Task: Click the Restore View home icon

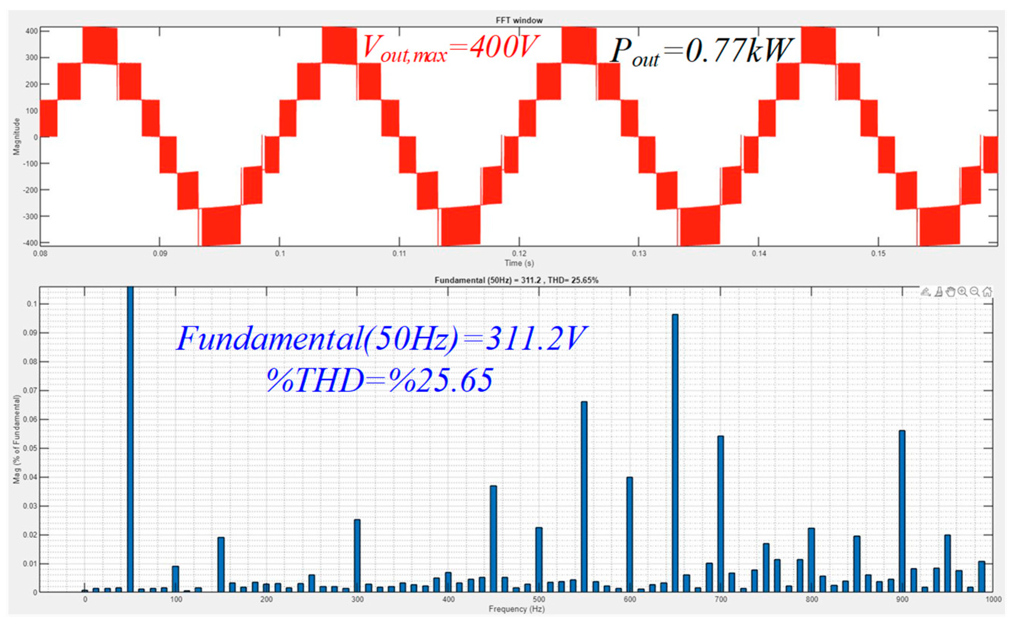Action: [987, 292]
